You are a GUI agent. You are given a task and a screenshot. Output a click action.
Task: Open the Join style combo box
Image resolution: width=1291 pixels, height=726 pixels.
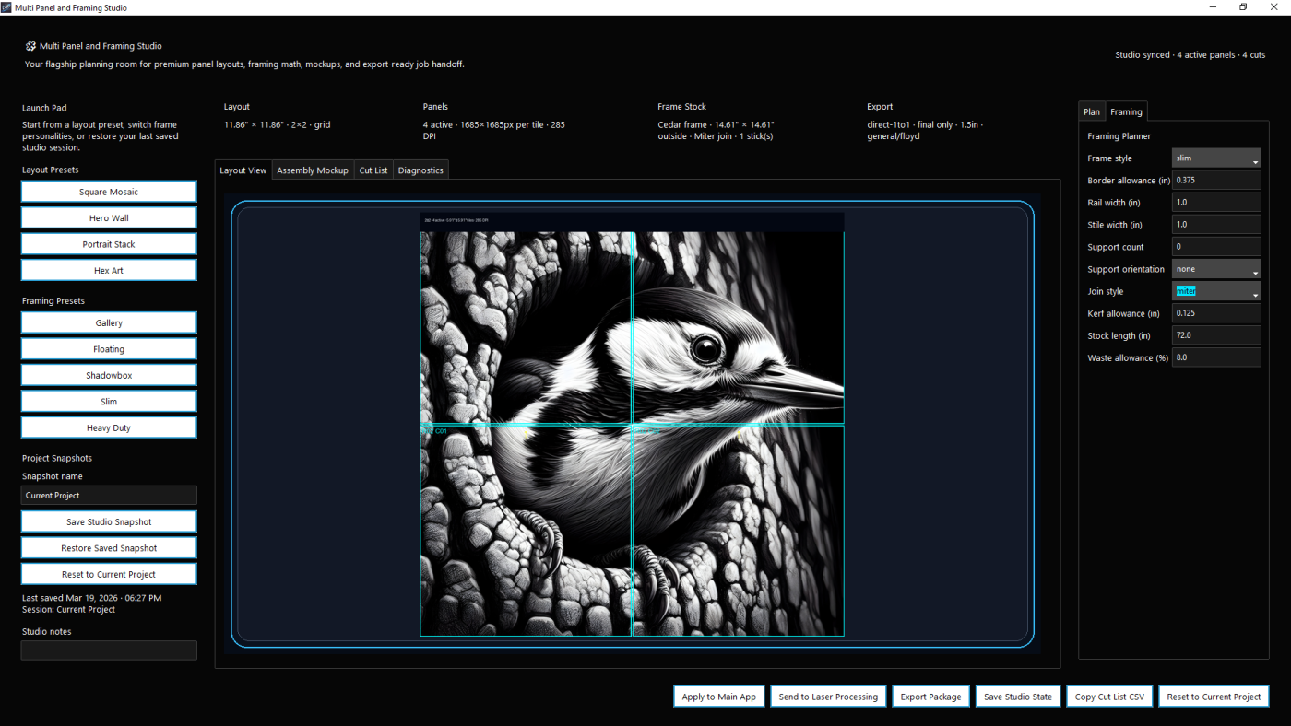pos(1215,291)
